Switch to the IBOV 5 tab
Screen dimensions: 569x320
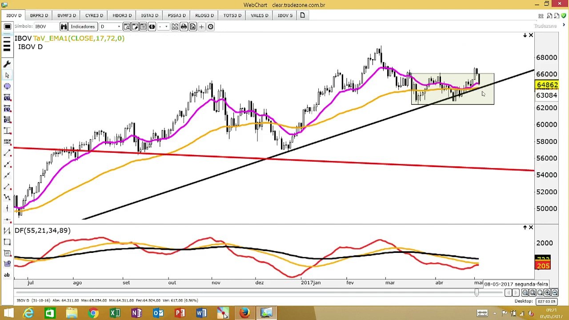click(285, 16)
